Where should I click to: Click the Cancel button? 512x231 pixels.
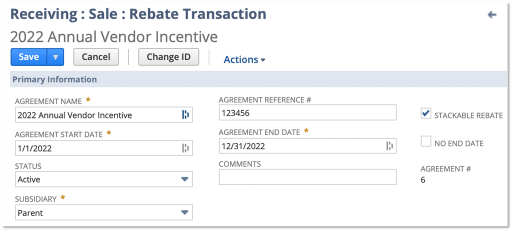tap(96, 57)
